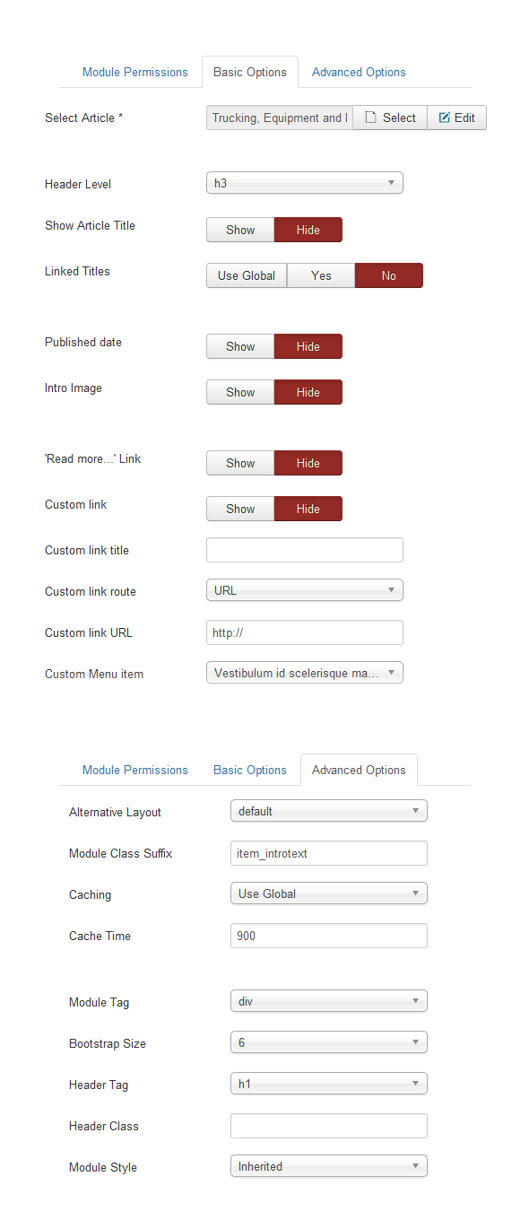This screenshot has height=1220, width=529.
Task: Set Show Article Title to Show
Action: (x=240, y=230)
